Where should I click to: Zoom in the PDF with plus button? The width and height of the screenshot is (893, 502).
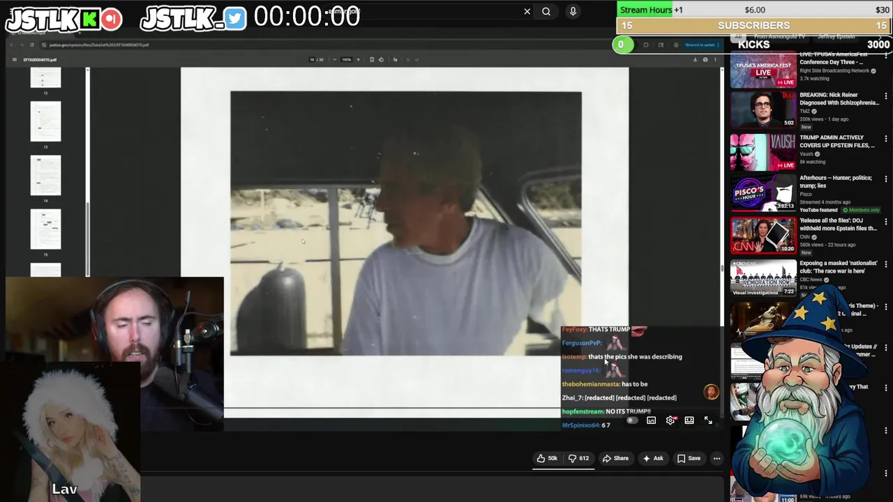tap(358, 60)
